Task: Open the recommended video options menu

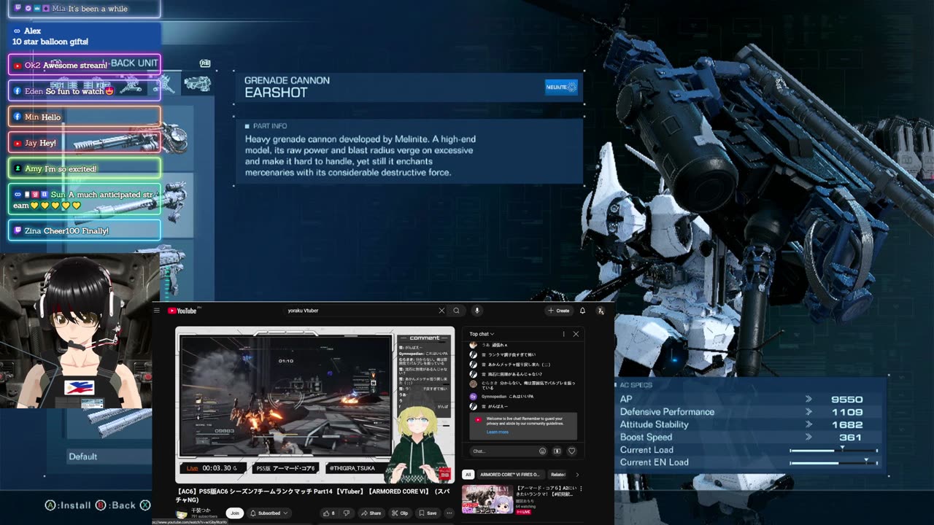Action: pyautogui.click(x=581, y=489)
